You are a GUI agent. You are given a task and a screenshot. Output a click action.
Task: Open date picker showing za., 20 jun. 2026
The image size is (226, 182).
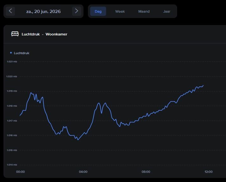coord(43,11)
